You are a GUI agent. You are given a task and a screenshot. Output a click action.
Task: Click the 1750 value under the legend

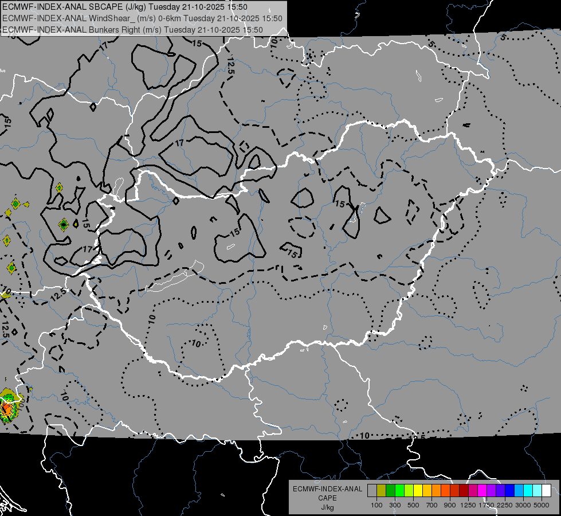tap(487, 505)
